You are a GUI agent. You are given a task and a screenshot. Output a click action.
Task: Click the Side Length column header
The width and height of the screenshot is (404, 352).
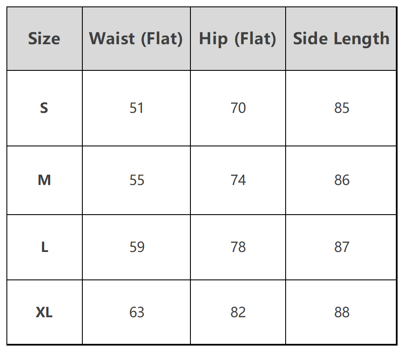(341, 39)
